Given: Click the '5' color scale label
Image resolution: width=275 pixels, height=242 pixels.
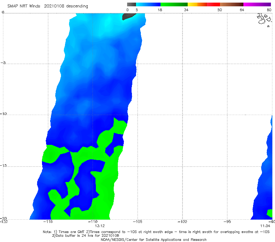Looking at the screenshot, I should coord(137,10).
